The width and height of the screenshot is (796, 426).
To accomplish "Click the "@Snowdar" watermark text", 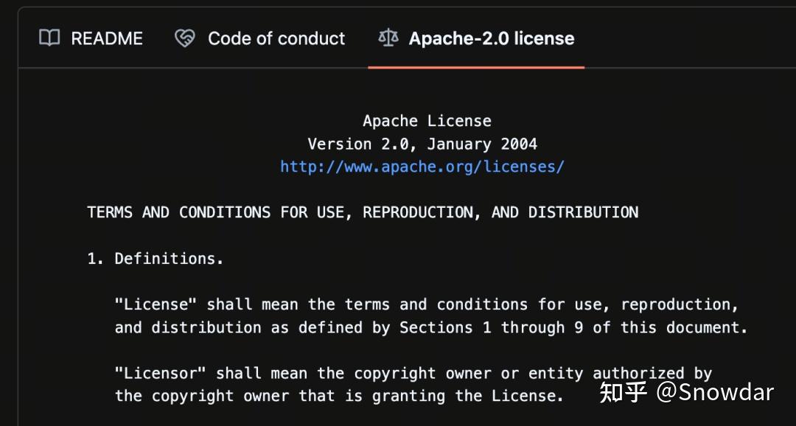I will tap(715, 392).
